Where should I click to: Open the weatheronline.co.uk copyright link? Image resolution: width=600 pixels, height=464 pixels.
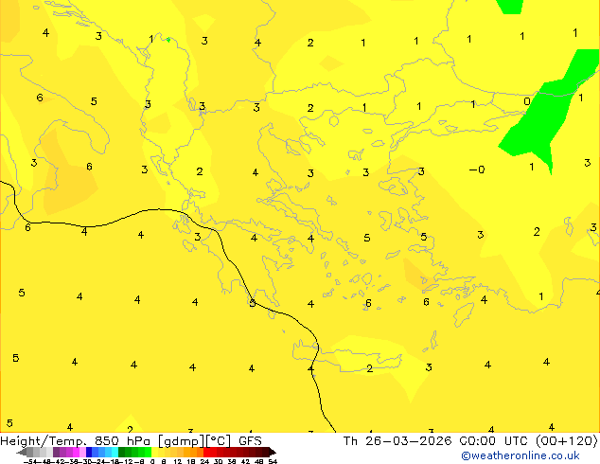(521, 455)
